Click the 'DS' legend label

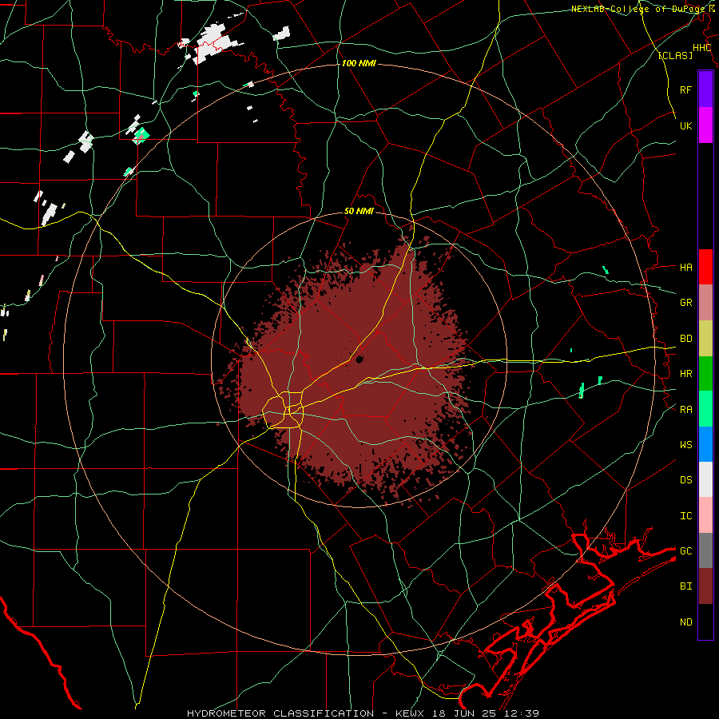click(685, 480)
